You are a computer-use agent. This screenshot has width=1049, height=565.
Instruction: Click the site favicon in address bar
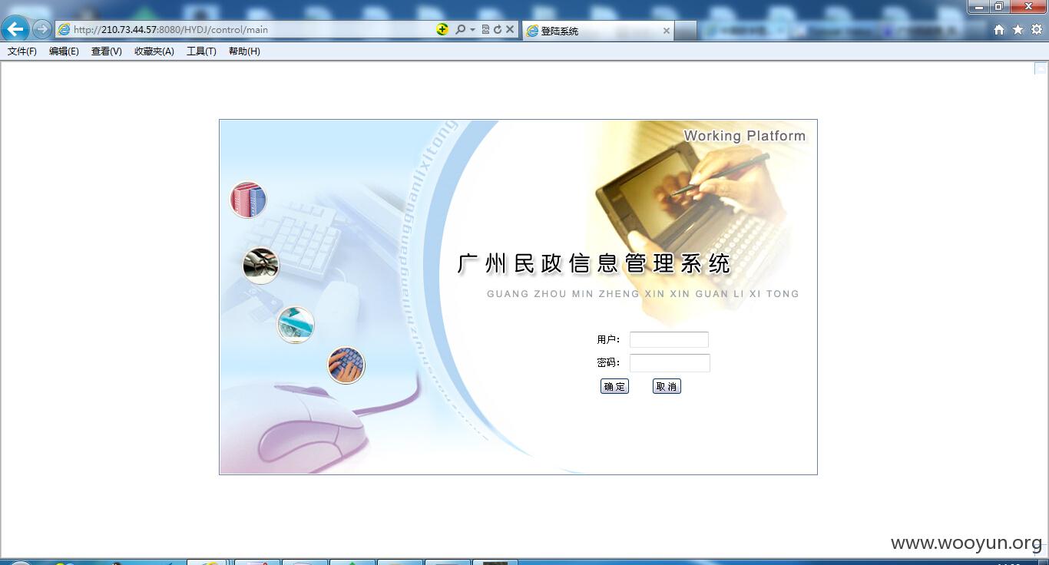point(65,29)
